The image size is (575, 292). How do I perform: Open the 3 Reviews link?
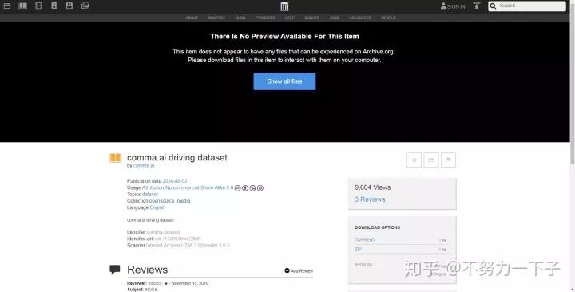coord(370,199)
